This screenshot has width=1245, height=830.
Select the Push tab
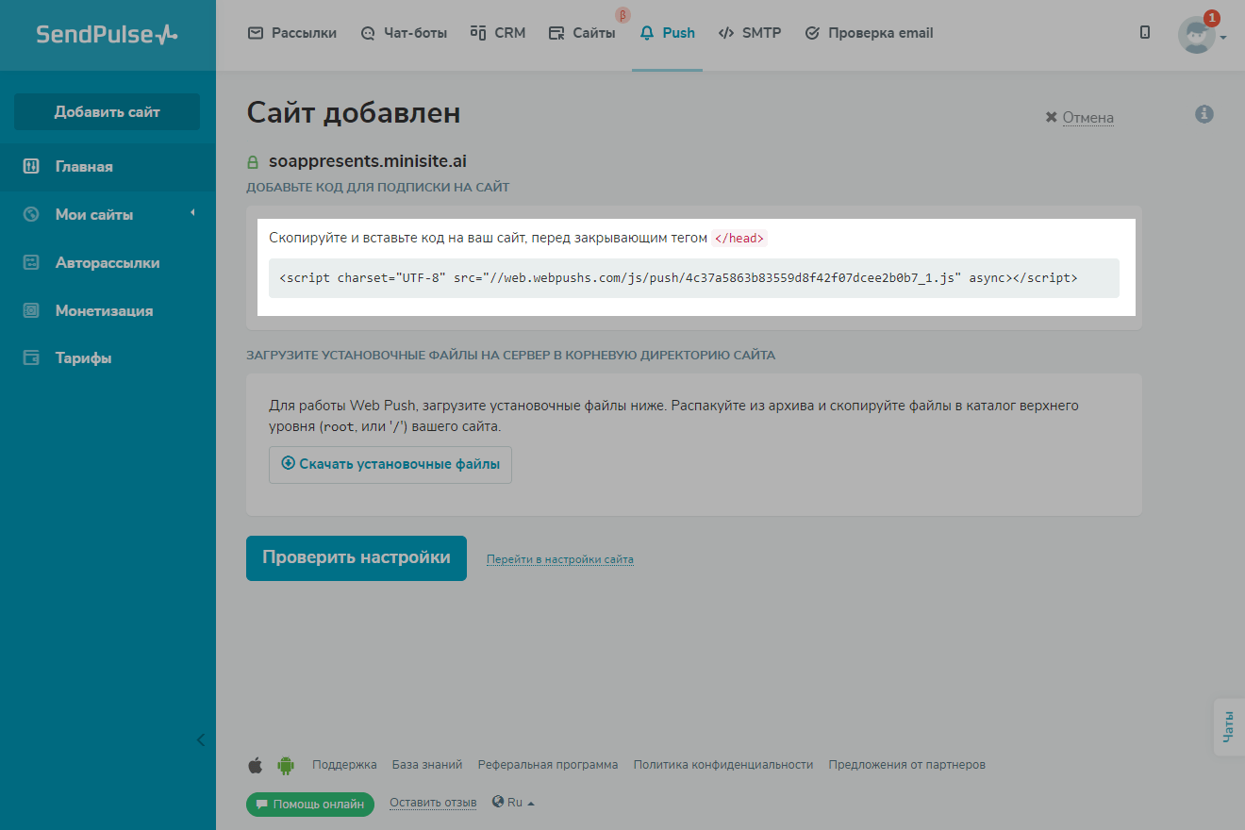click(x=668, y=33)
